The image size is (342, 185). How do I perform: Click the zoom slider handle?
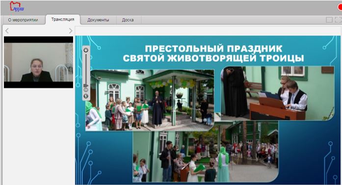click(86, 85)
